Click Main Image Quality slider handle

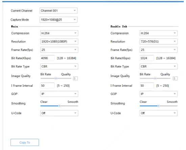pyautogui.click(x=56, y=78)
